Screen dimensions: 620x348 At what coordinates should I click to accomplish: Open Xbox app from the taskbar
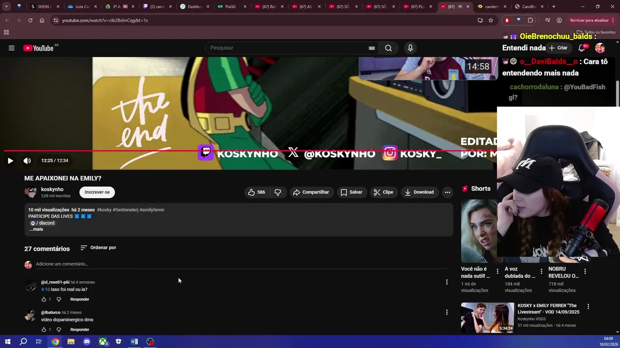(x=103, y=342)
